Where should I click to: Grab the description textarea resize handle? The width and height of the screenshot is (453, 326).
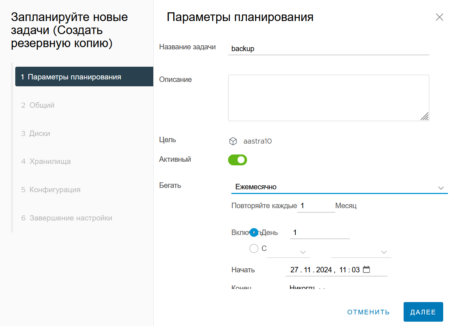coord(424,116)
